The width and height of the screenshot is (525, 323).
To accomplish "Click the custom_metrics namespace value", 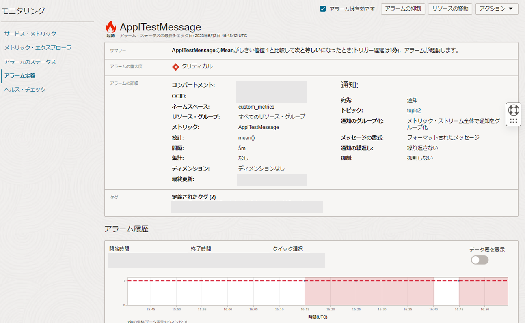I will pos(256,107).
